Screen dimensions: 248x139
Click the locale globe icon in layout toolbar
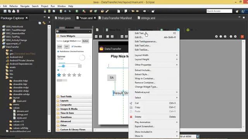(178, 30)
